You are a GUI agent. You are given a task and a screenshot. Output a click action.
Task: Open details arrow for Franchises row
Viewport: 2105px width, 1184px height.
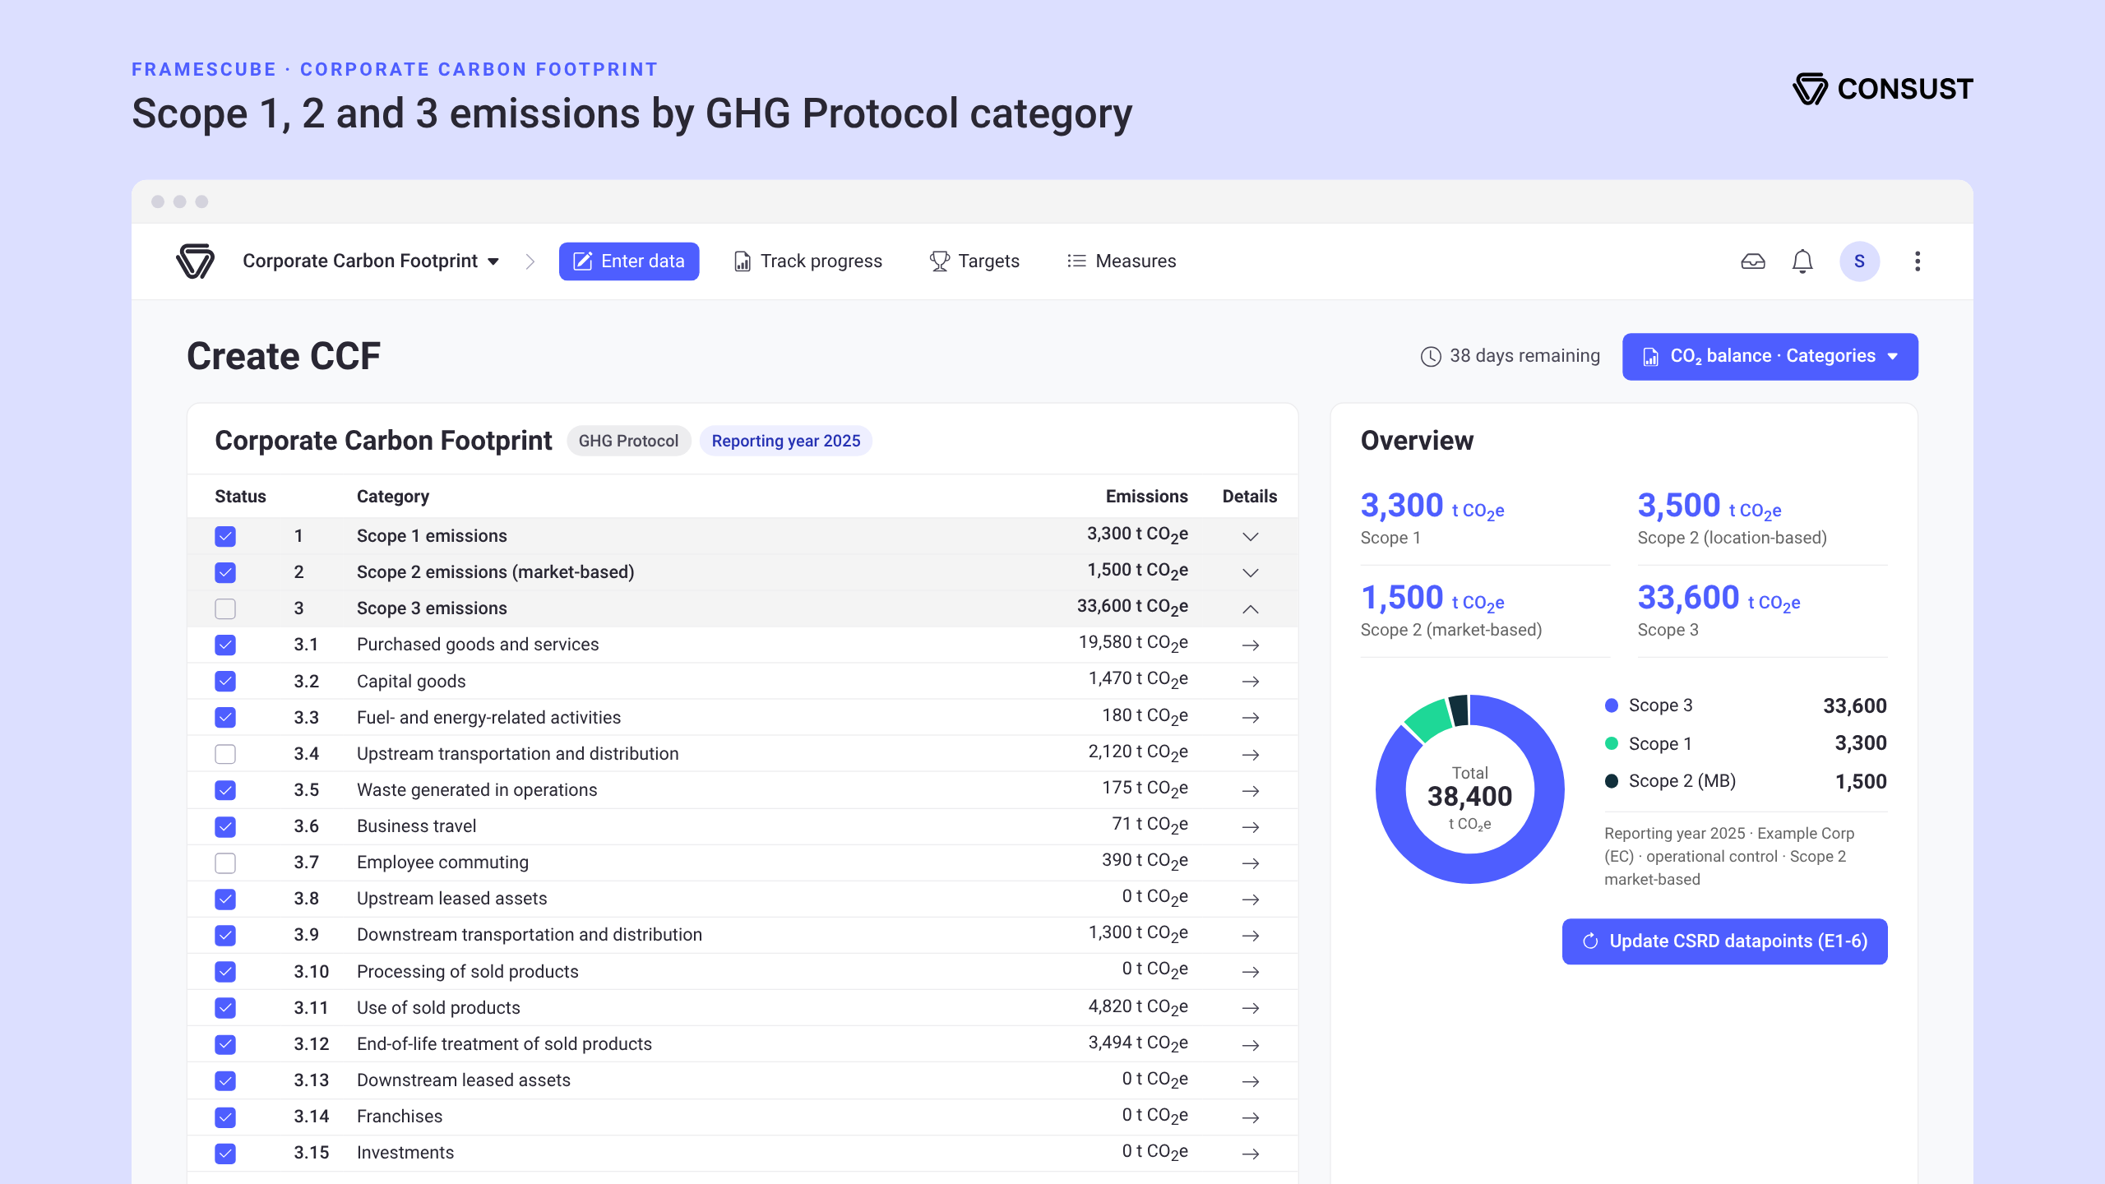click(x=1251, y=1117)
